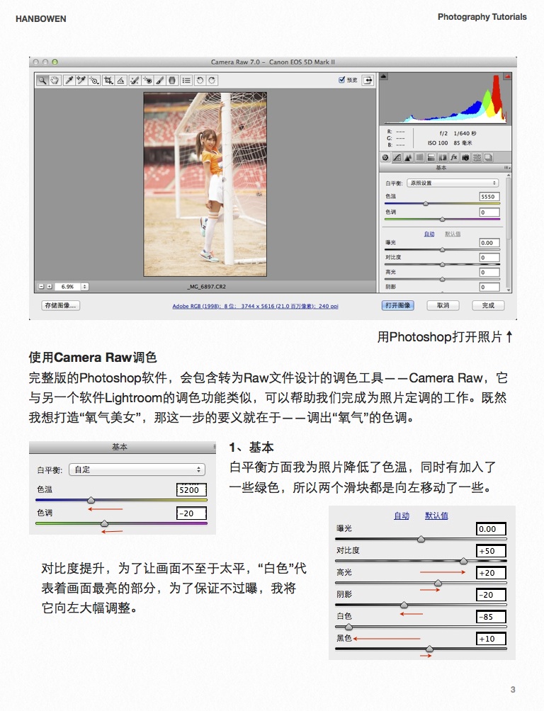Viewport: 544px width, 711px height.
Task: Click 色温 slider handle at 5550
Action: (426, 204)
